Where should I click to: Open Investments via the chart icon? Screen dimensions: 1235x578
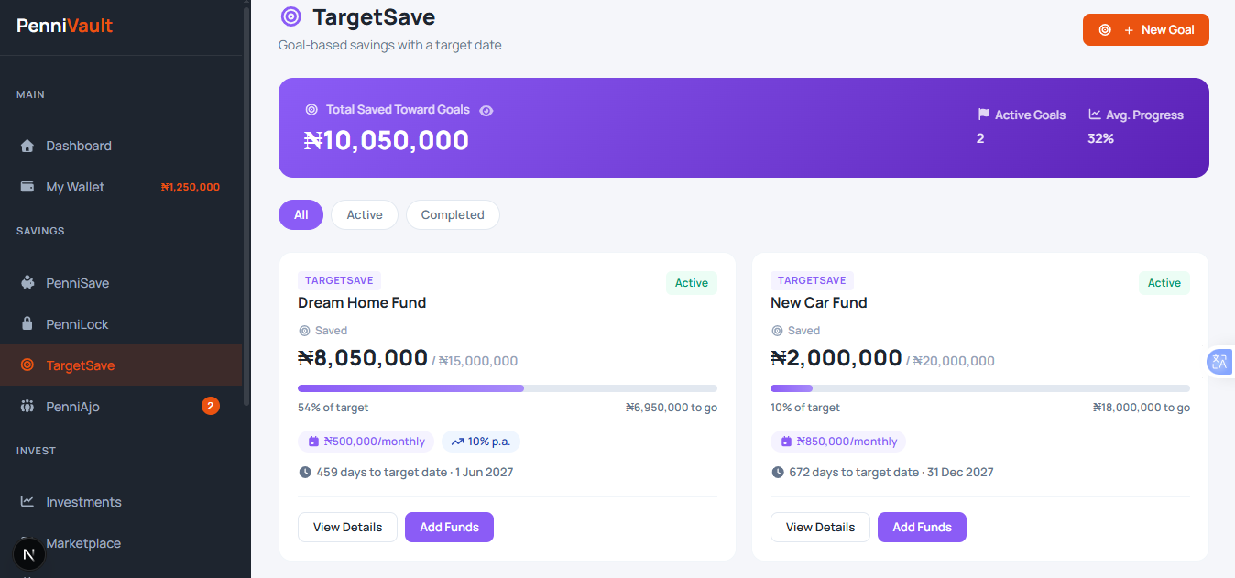pyautogui.click(x=27, y=502)
